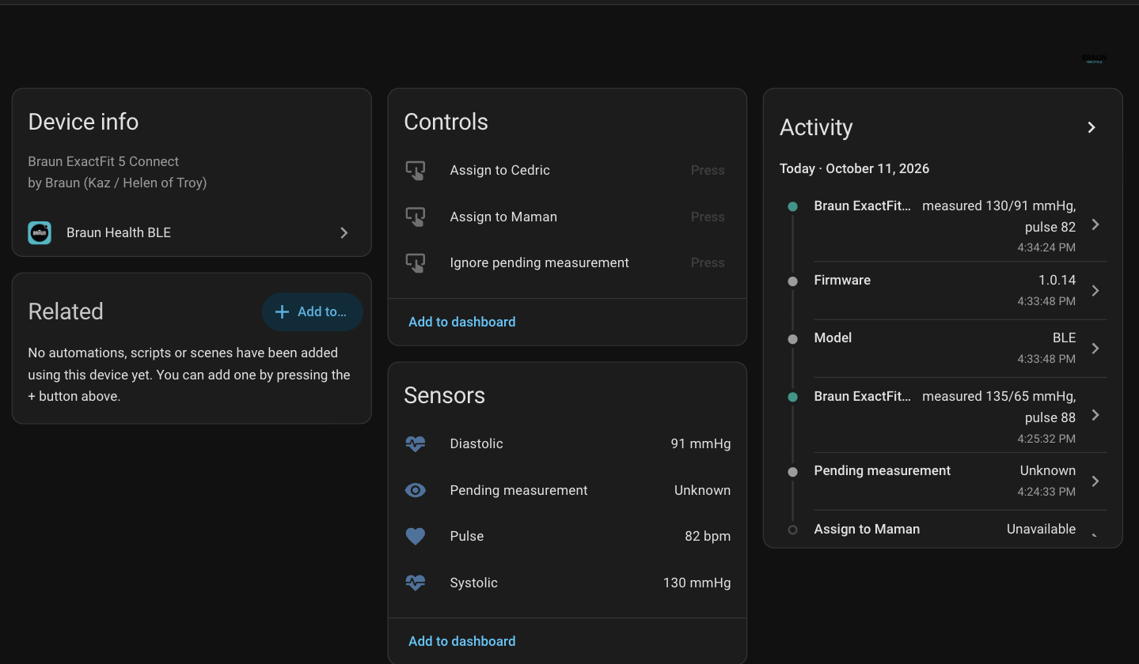Click the Assign to Cedric label

[500, 170]
